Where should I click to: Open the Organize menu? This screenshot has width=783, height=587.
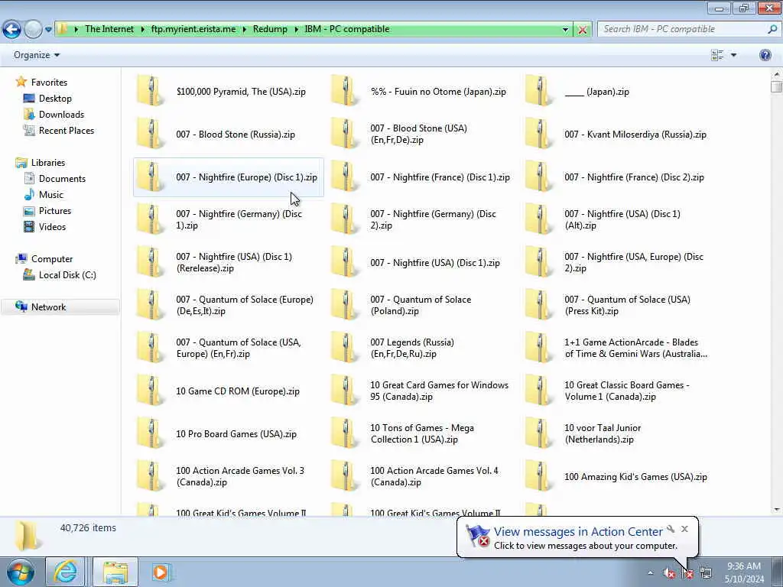pos(37,55)
